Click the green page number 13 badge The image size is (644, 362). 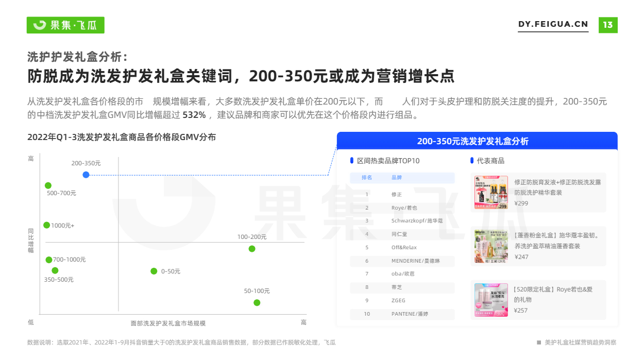608,25
